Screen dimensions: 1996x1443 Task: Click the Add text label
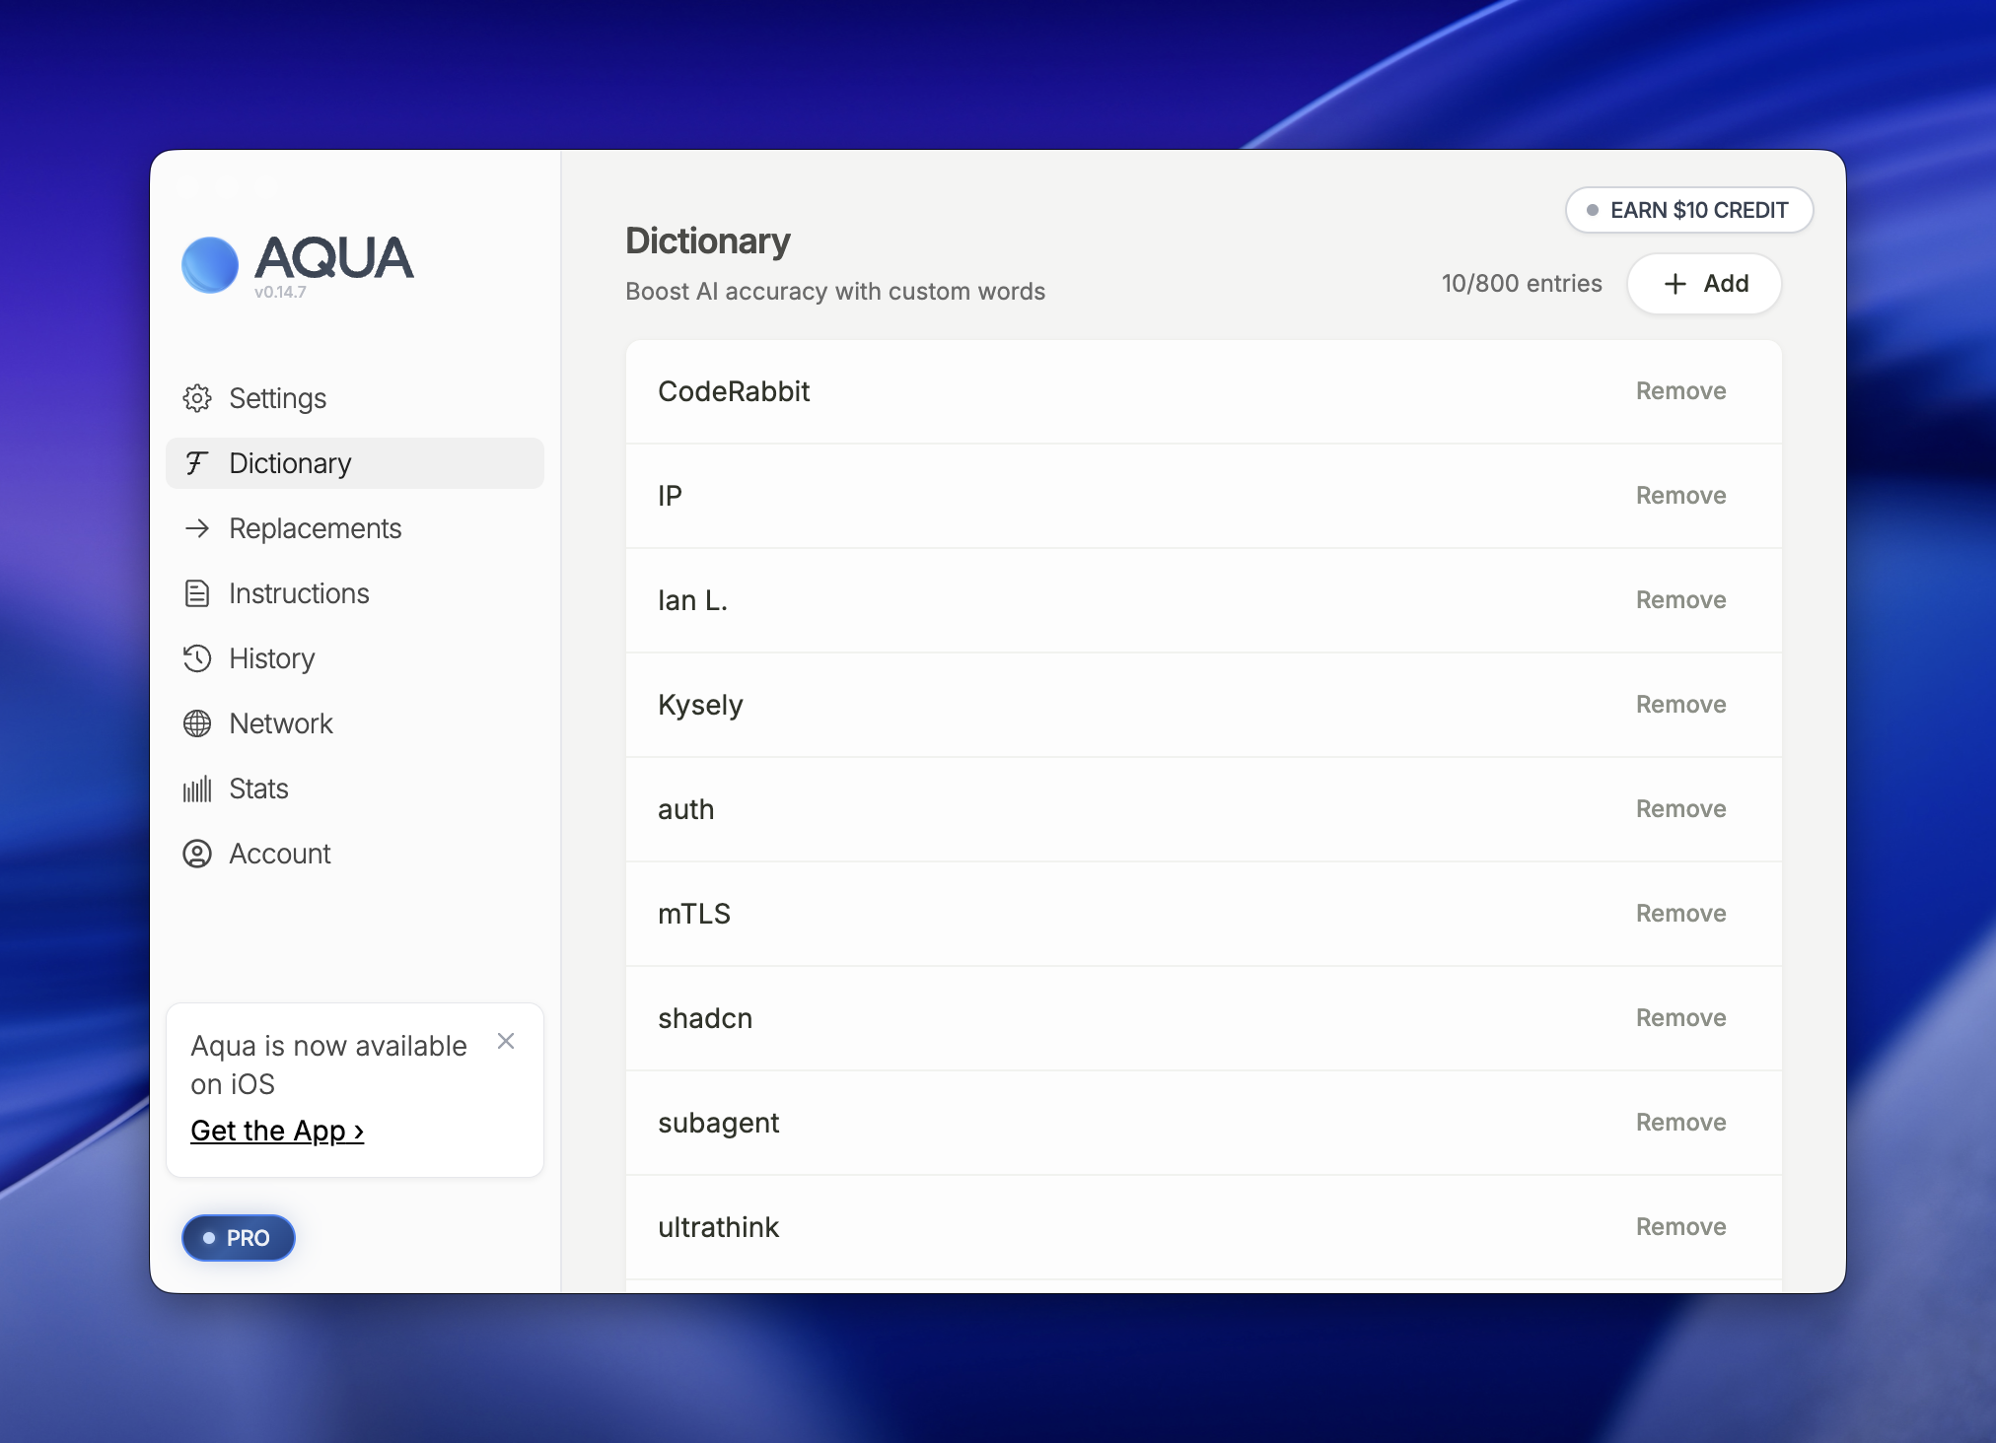coord(1726,284)
